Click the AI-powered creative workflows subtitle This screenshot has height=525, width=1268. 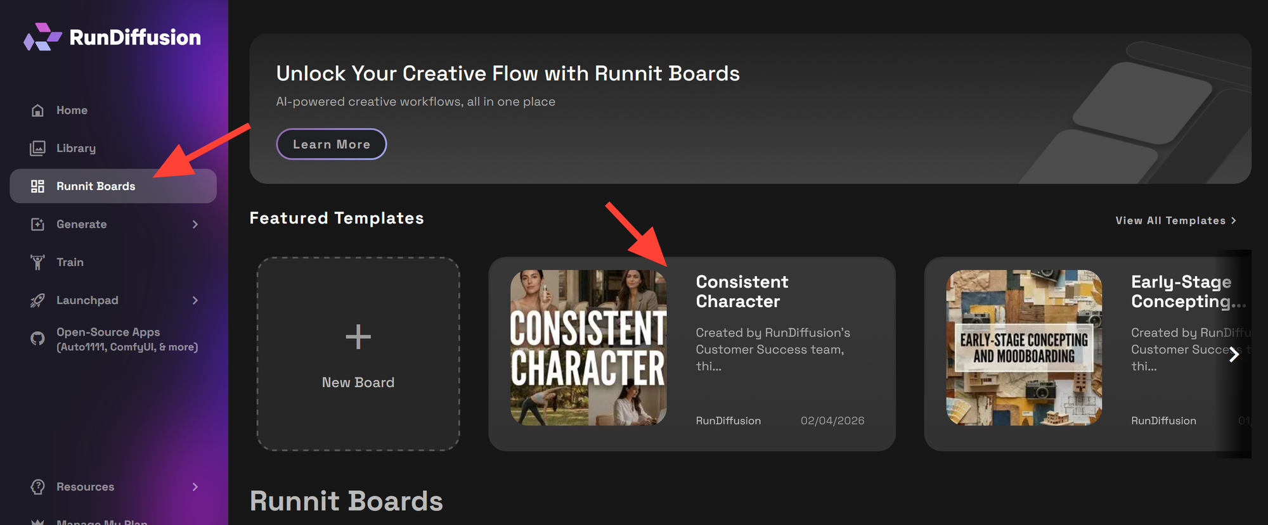tap(415, 101)
